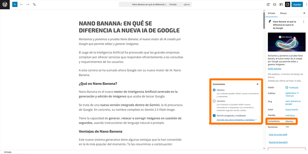
Task: Click the paragraph starting 'Este nuevo sistema'
Action: click(130, 142)
